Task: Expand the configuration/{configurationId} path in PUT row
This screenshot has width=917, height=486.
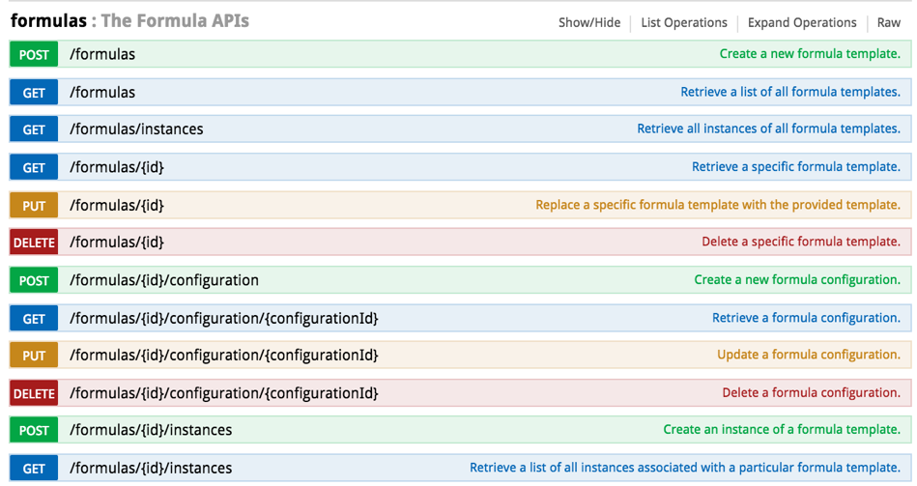Action: click(224, 355)
